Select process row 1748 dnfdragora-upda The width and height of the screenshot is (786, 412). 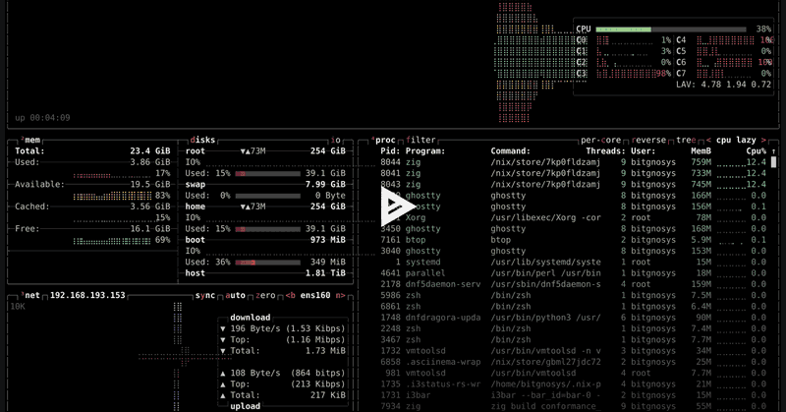point(573,318)
